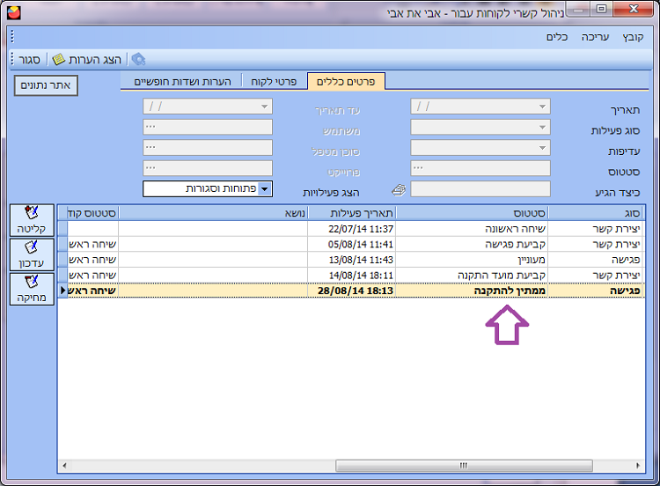Click the נושא column header
This screenshot has height=486, width=660.
click(x=214, y=213)
